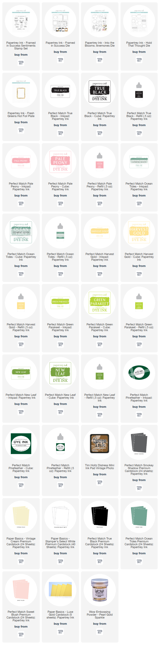Click buy from under True Black Refill
160x648 pixels.
point(139,125)
